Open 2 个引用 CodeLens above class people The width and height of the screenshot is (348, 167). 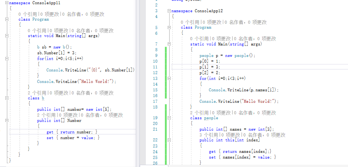tap(199, 113)
